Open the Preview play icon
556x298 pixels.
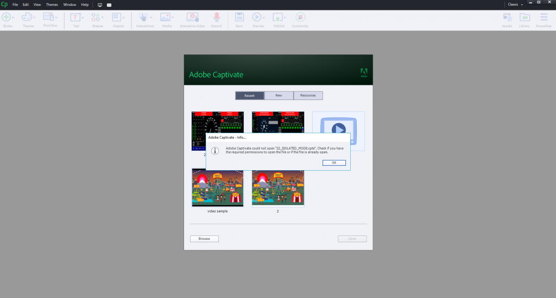pyautogui.click(x=257, y=18)
